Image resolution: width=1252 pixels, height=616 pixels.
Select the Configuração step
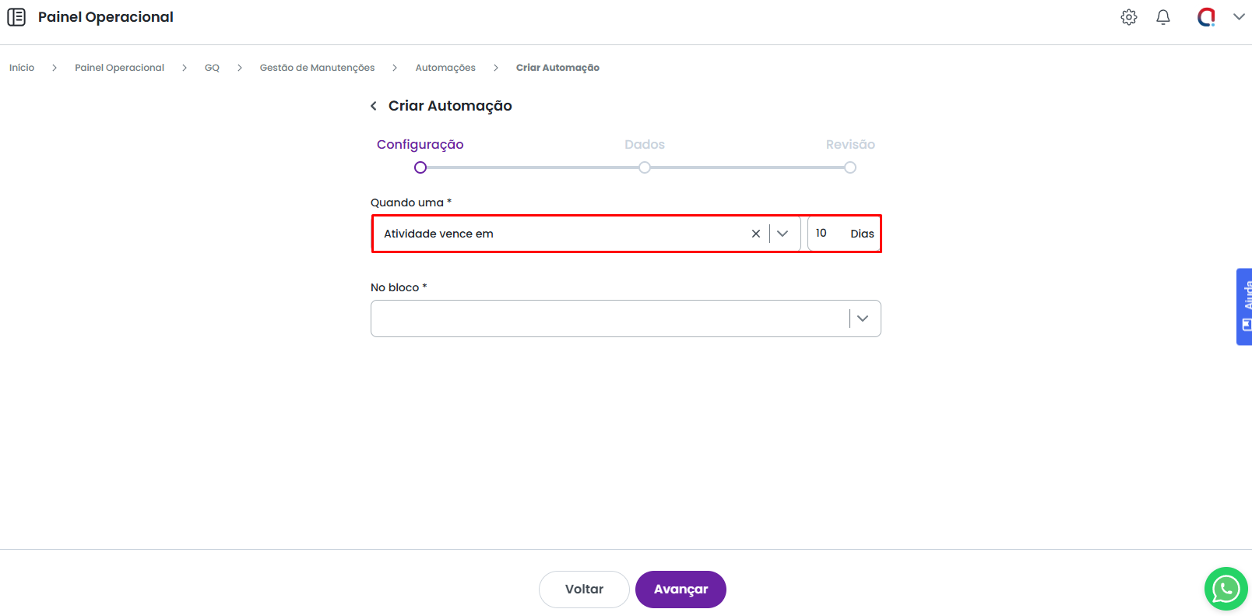point(420,145)
